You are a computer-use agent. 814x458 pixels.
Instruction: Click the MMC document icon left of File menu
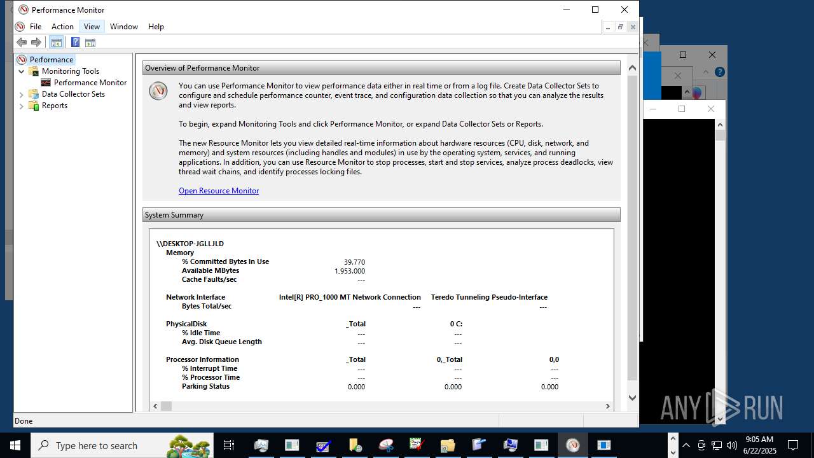pyautogui.click(x=20, y=27)
